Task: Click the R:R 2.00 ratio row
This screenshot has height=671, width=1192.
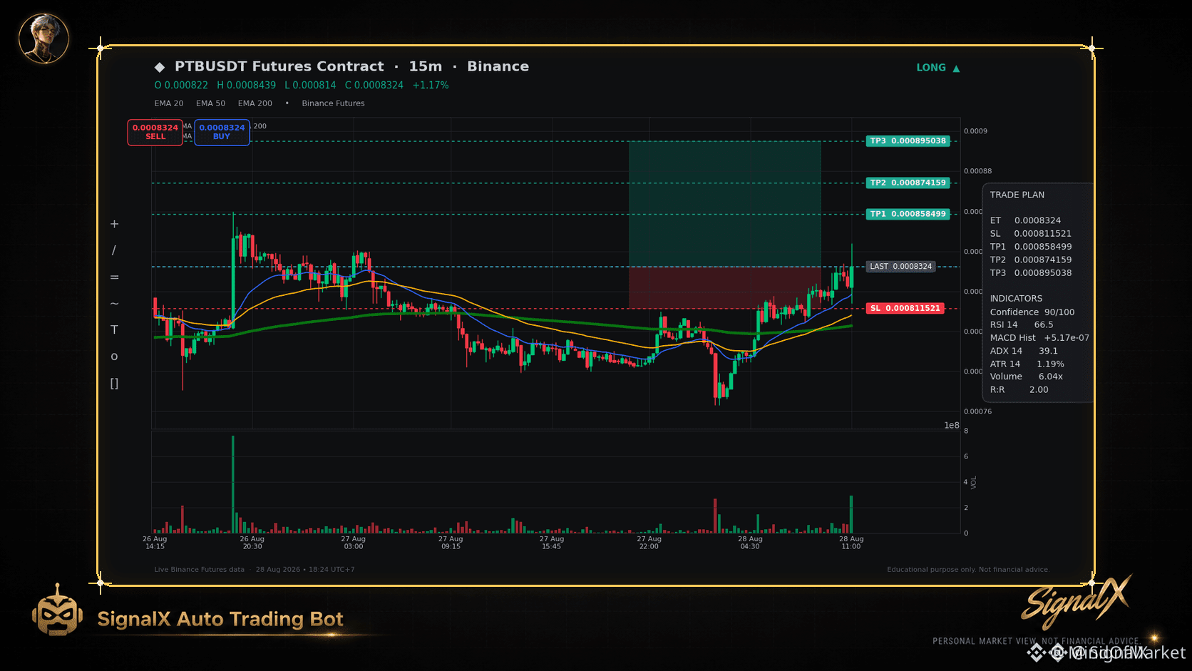Action: (1019, 390)
